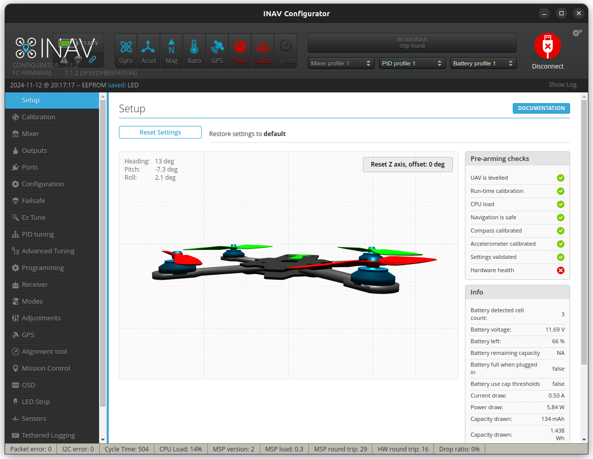The width and height of the screenshot is (593, 459).
Task: Click the Disconnect label
Action: (547, 67)
